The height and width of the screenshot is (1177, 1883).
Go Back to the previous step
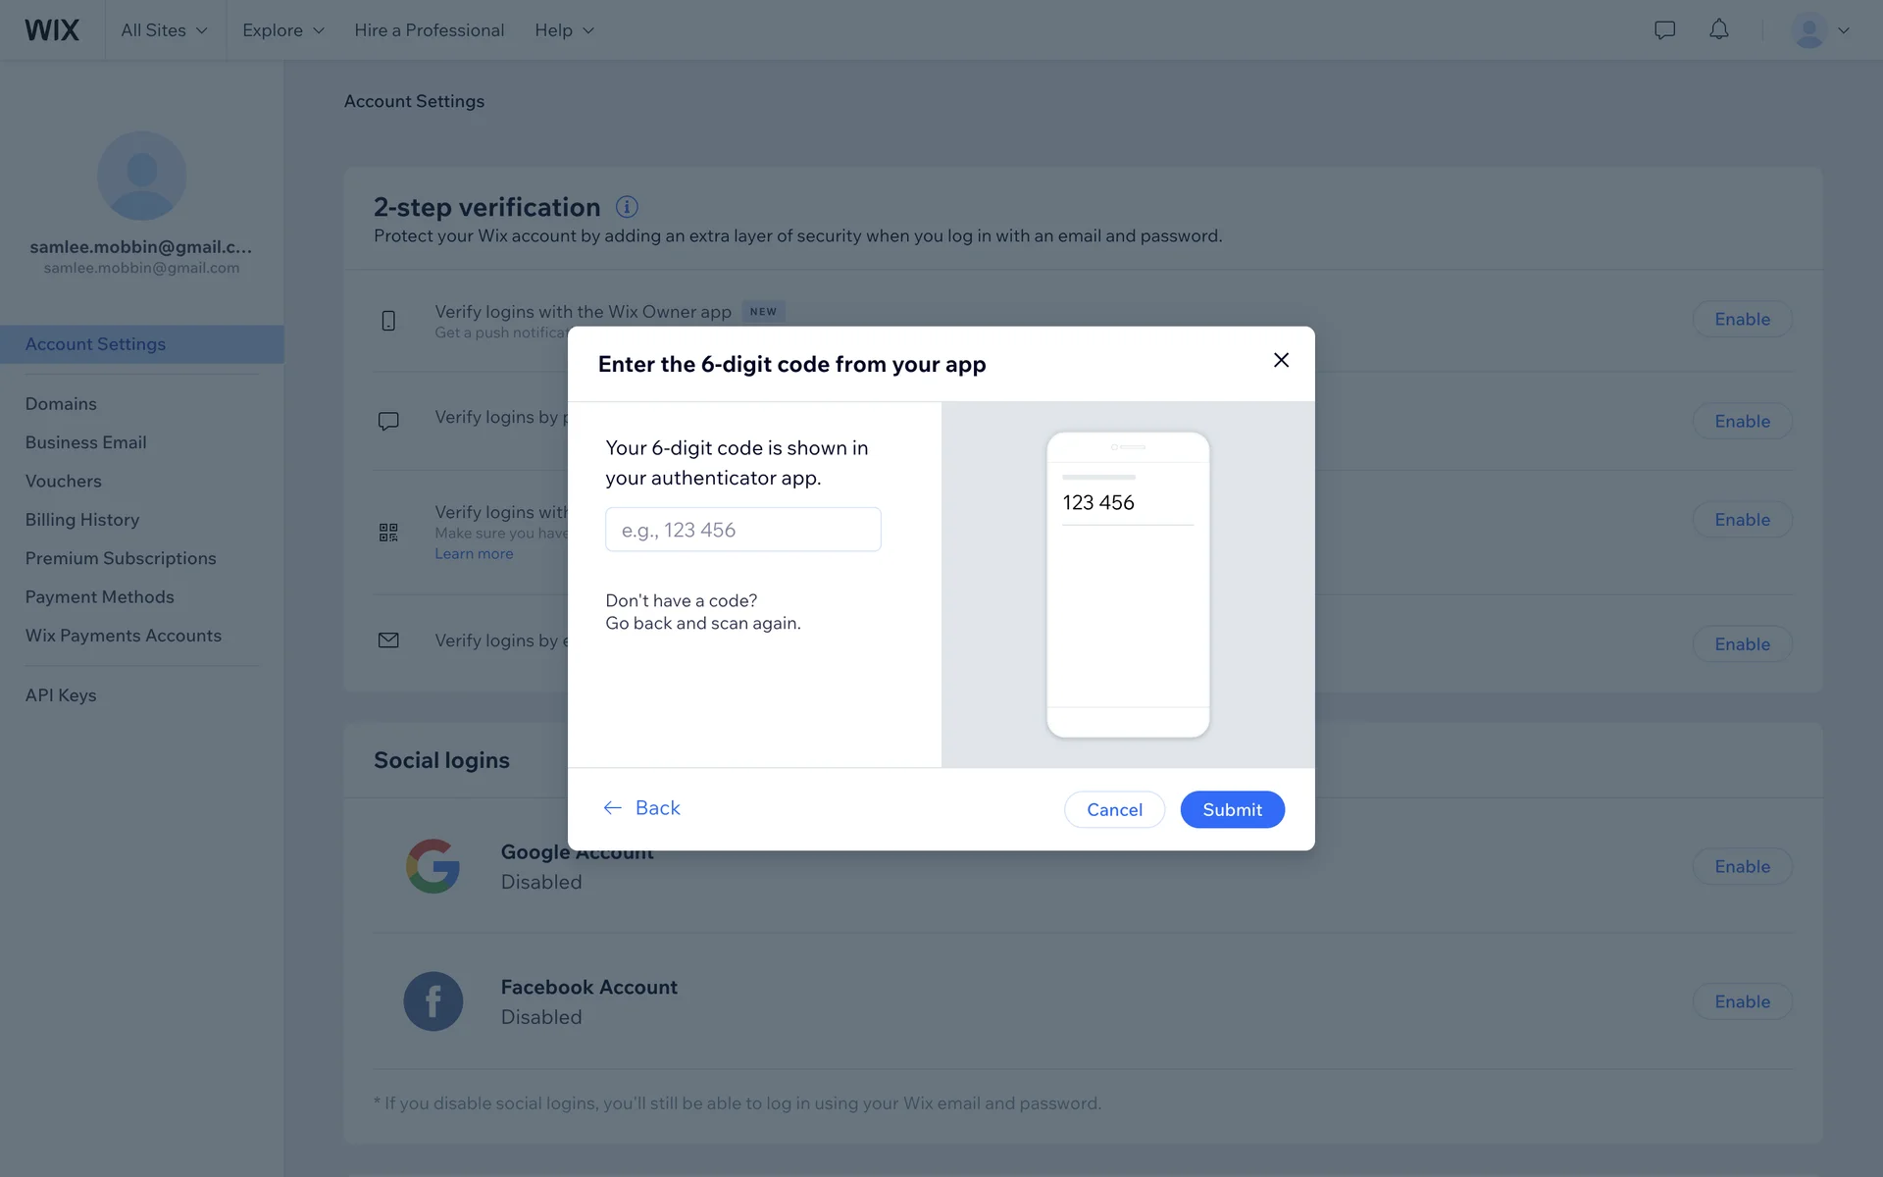[x=642, y=808]
